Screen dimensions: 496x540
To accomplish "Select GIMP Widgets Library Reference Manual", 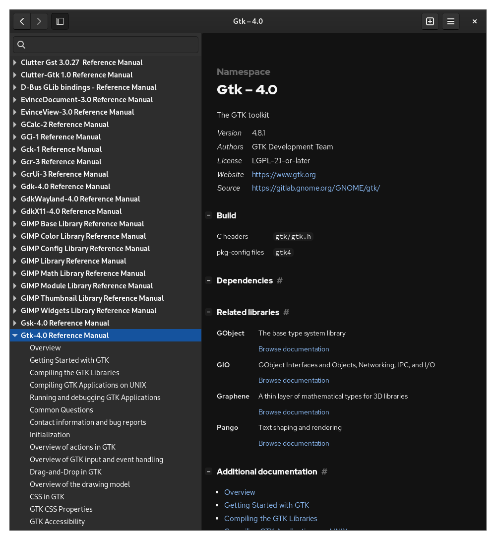I will click(x=105, y=310).
